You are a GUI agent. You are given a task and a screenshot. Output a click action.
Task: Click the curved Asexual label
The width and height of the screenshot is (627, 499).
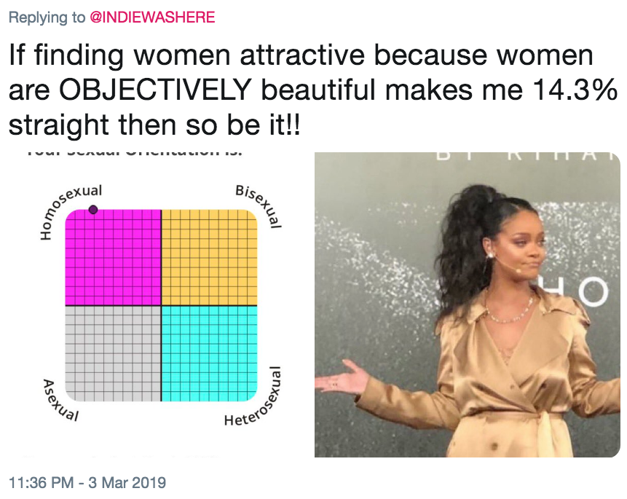(58, 401)
